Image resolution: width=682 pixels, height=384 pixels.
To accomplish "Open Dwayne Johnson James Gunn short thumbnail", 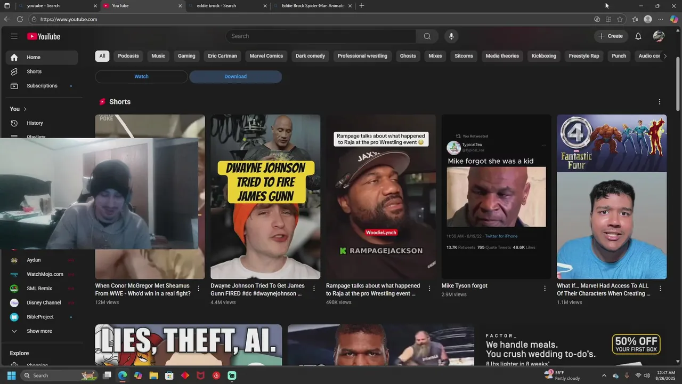I will pos(265,197).
